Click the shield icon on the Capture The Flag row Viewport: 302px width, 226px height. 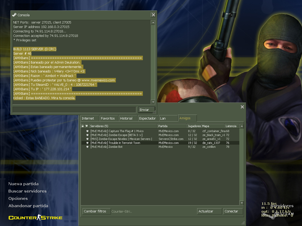[87, 131]
